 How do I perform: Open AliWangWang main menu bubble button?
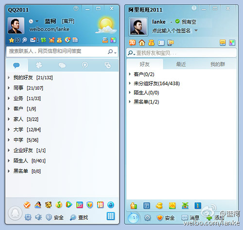(133, 217)
